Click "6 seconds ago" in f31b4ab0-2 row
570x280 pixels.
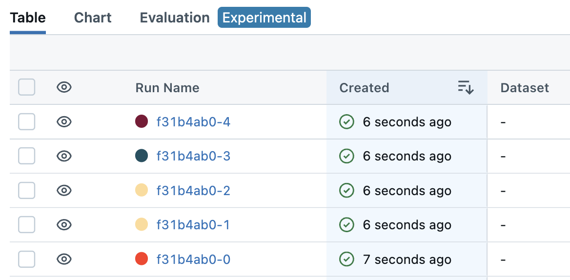coord(407,191)
